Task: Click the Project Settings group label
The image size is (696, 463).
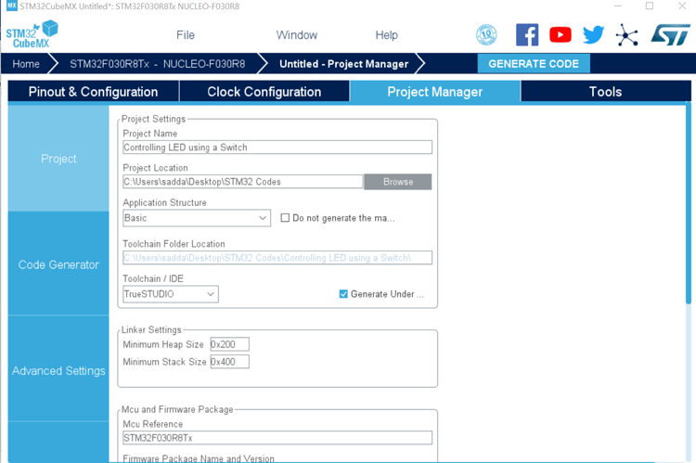Action: coord(153,119)
